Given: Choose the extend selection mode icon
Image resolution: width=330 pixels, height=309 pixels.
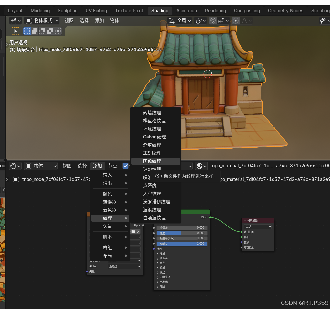Looking at the screenshot, I should click(x=35, y=31).
